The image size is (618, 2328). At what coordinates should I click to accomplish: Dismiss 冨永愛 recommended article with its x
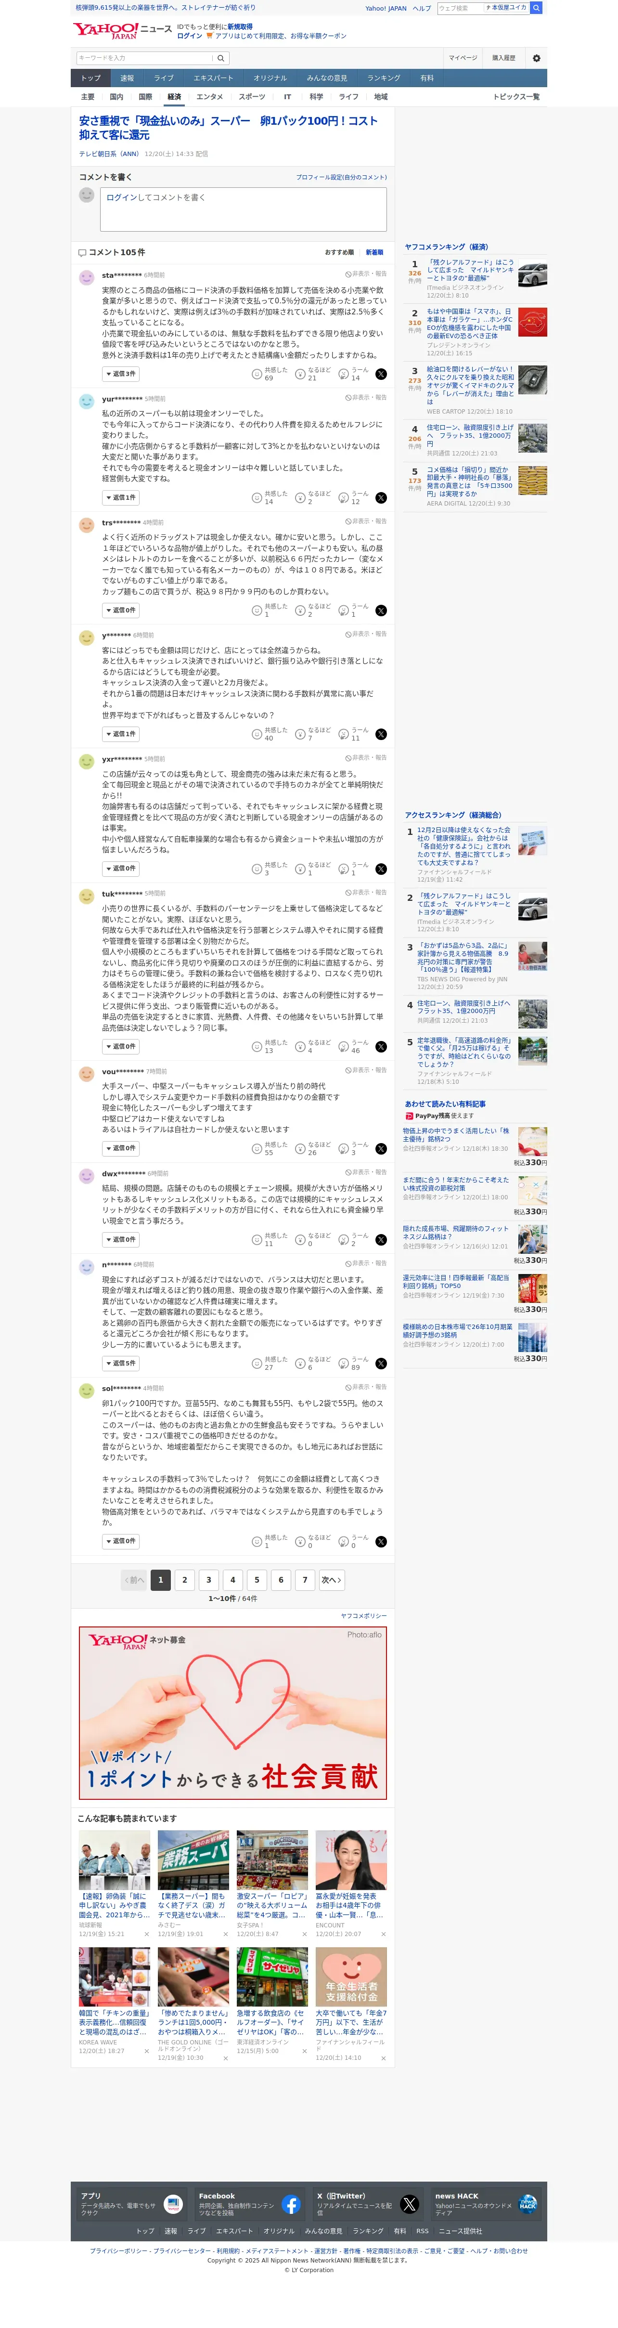point(383,1934)
